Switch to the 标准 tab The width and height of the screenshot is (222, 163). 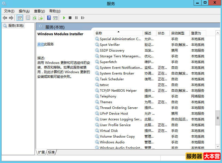click(x=51, y=152)
